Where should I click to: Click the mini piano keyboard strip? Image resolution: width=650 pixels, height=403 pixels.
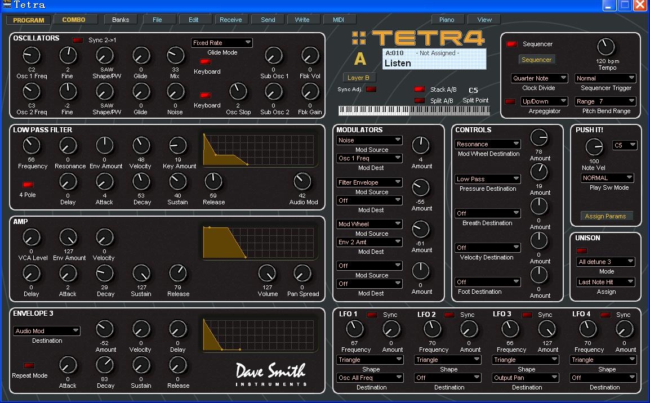[x=414, y=110]
